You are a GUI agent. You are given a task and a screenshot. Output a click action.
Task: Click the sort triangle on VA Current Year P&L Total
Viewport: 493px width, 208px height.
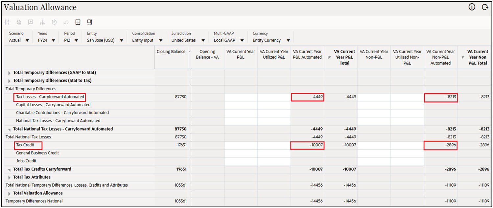pyautogui.click(x=329, y=57)
